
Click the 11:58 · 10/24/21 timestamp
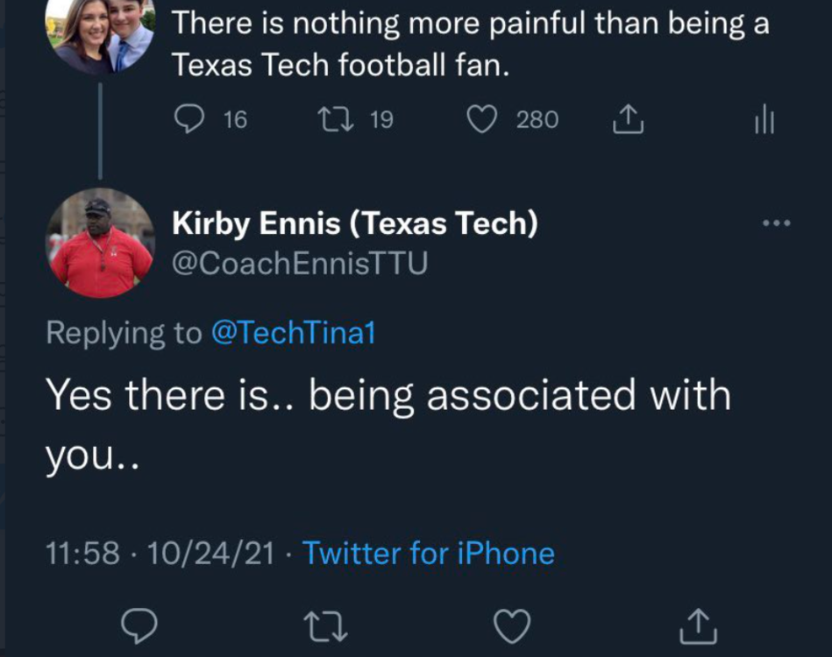point(160,554)
